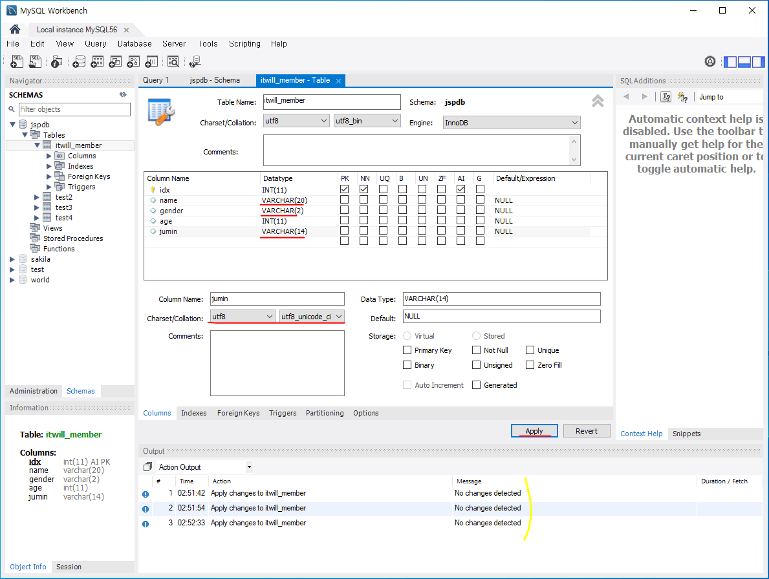Image resolution: width=769 pixels, height=579 pixels.
Task: Tick the Zero Fill checkbox
Action: (x=530, y=364)
